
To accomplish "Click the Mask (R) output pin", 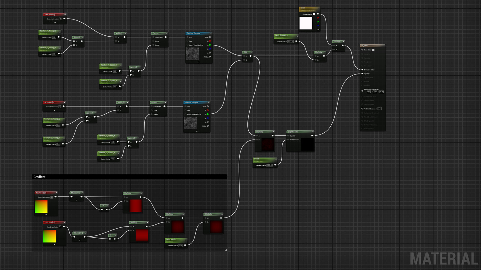I will tap(81, 197).
